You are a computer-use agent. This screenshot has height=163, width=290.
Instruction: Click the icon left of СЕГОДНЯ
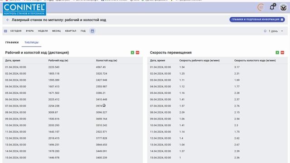[5, 31]
